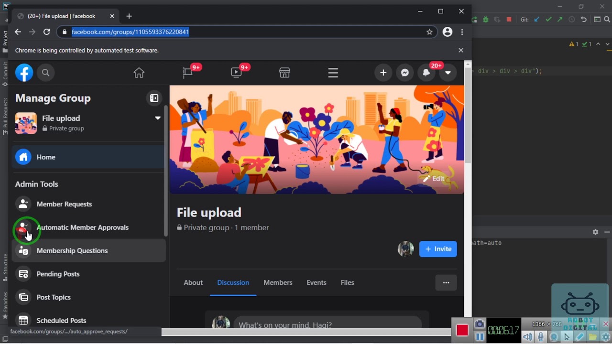The image size is (612, 344).
Task: Switch to the Discussion tab
Action: [x=233, y=282]
